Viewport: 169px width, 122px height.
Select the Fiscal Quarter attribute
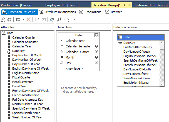[x=21, y=77]
